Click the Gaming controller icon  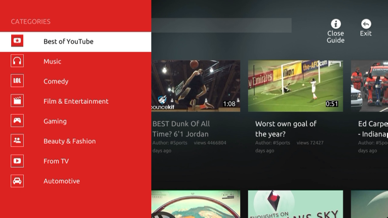pyautogui.click(x=17, y=121)
